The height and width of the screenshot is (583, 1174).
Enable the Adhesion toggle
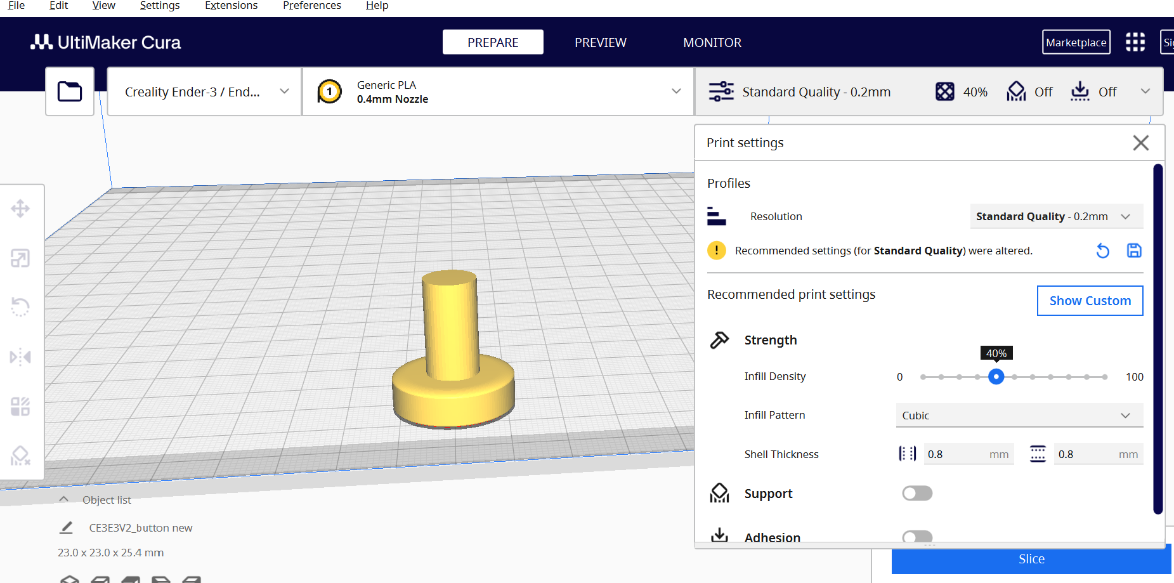[x=917, y=537]
